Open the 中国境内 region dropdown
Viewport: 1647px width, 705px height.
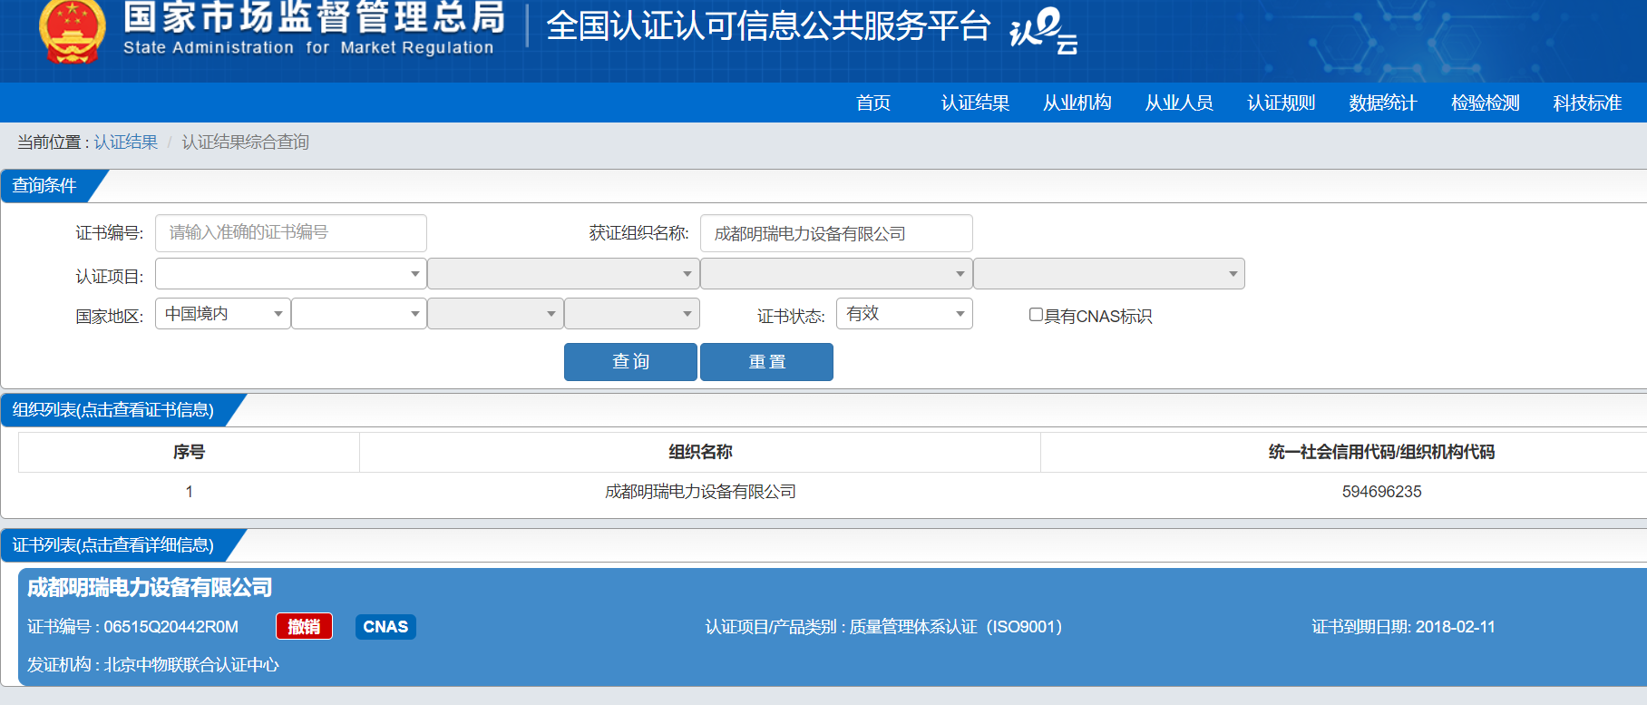point(223,313)
